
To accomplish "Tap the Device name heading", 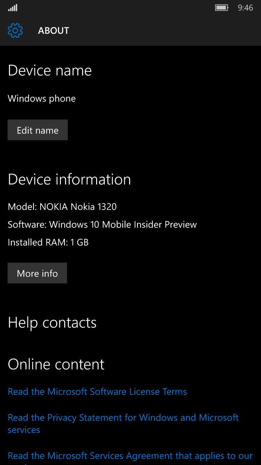I will [x=50, y=70].
